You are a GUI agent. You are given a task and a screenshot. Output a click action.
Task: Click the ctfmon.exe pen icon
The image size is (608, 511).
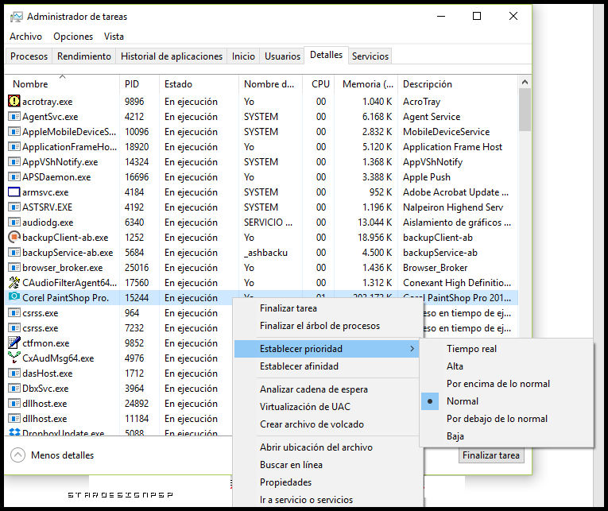click(x=14, y=343)
